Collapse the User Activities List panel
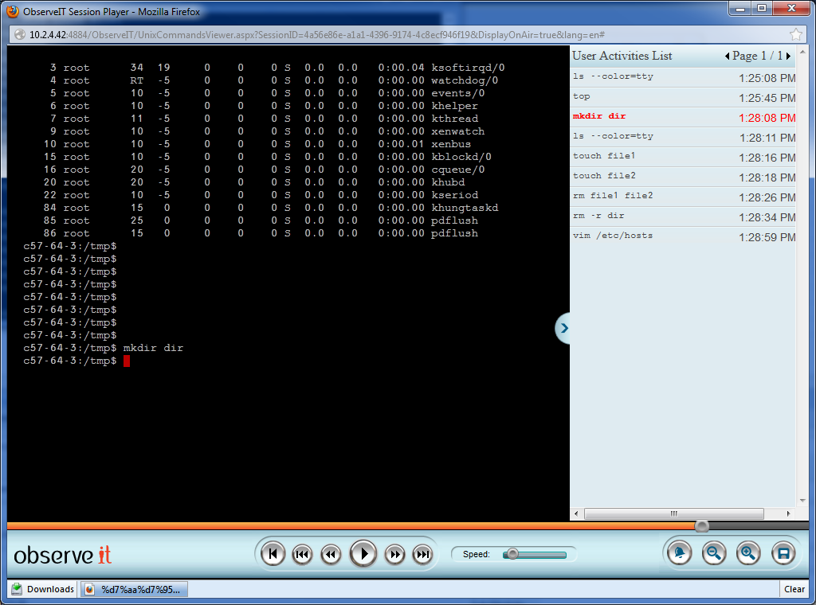This screenshot has height=605, width=816. tap(563, 328)
